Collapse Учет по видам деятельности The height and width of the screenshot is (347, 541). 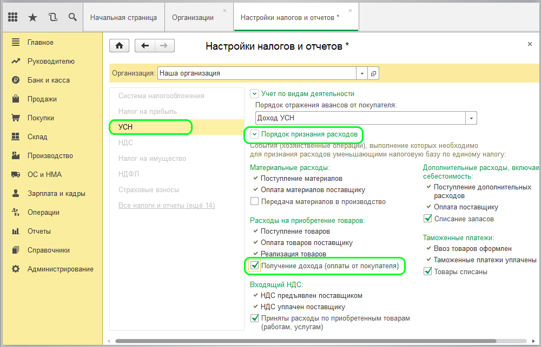tap(254, 93)
